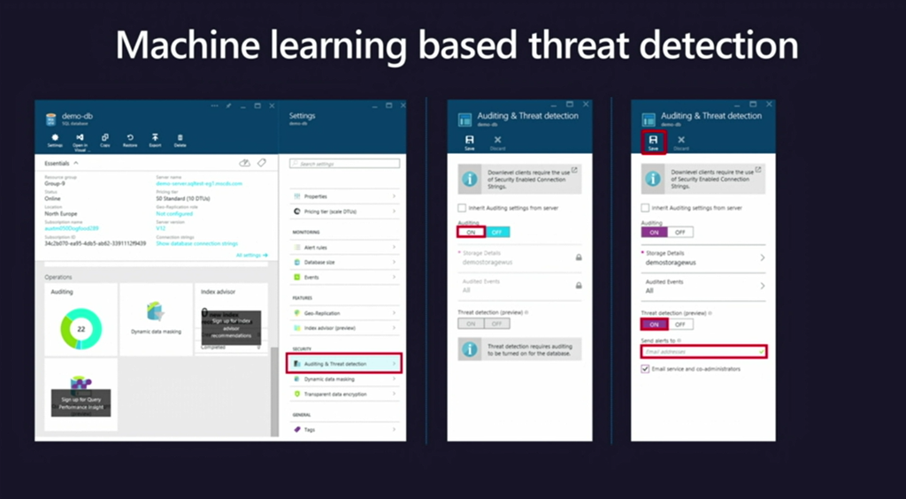Click the V12 server version link
The height and width of the screenshot is (499, 906).
coord(161,228)
